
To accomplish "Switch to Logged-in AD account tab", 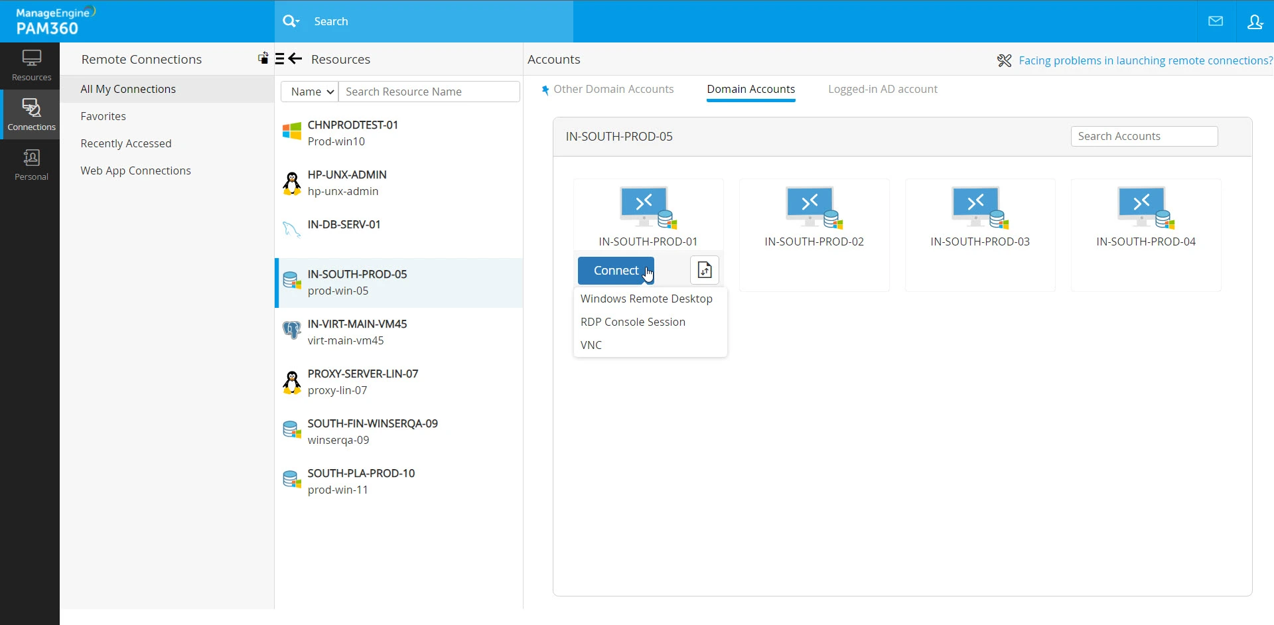I will point(883,89).
